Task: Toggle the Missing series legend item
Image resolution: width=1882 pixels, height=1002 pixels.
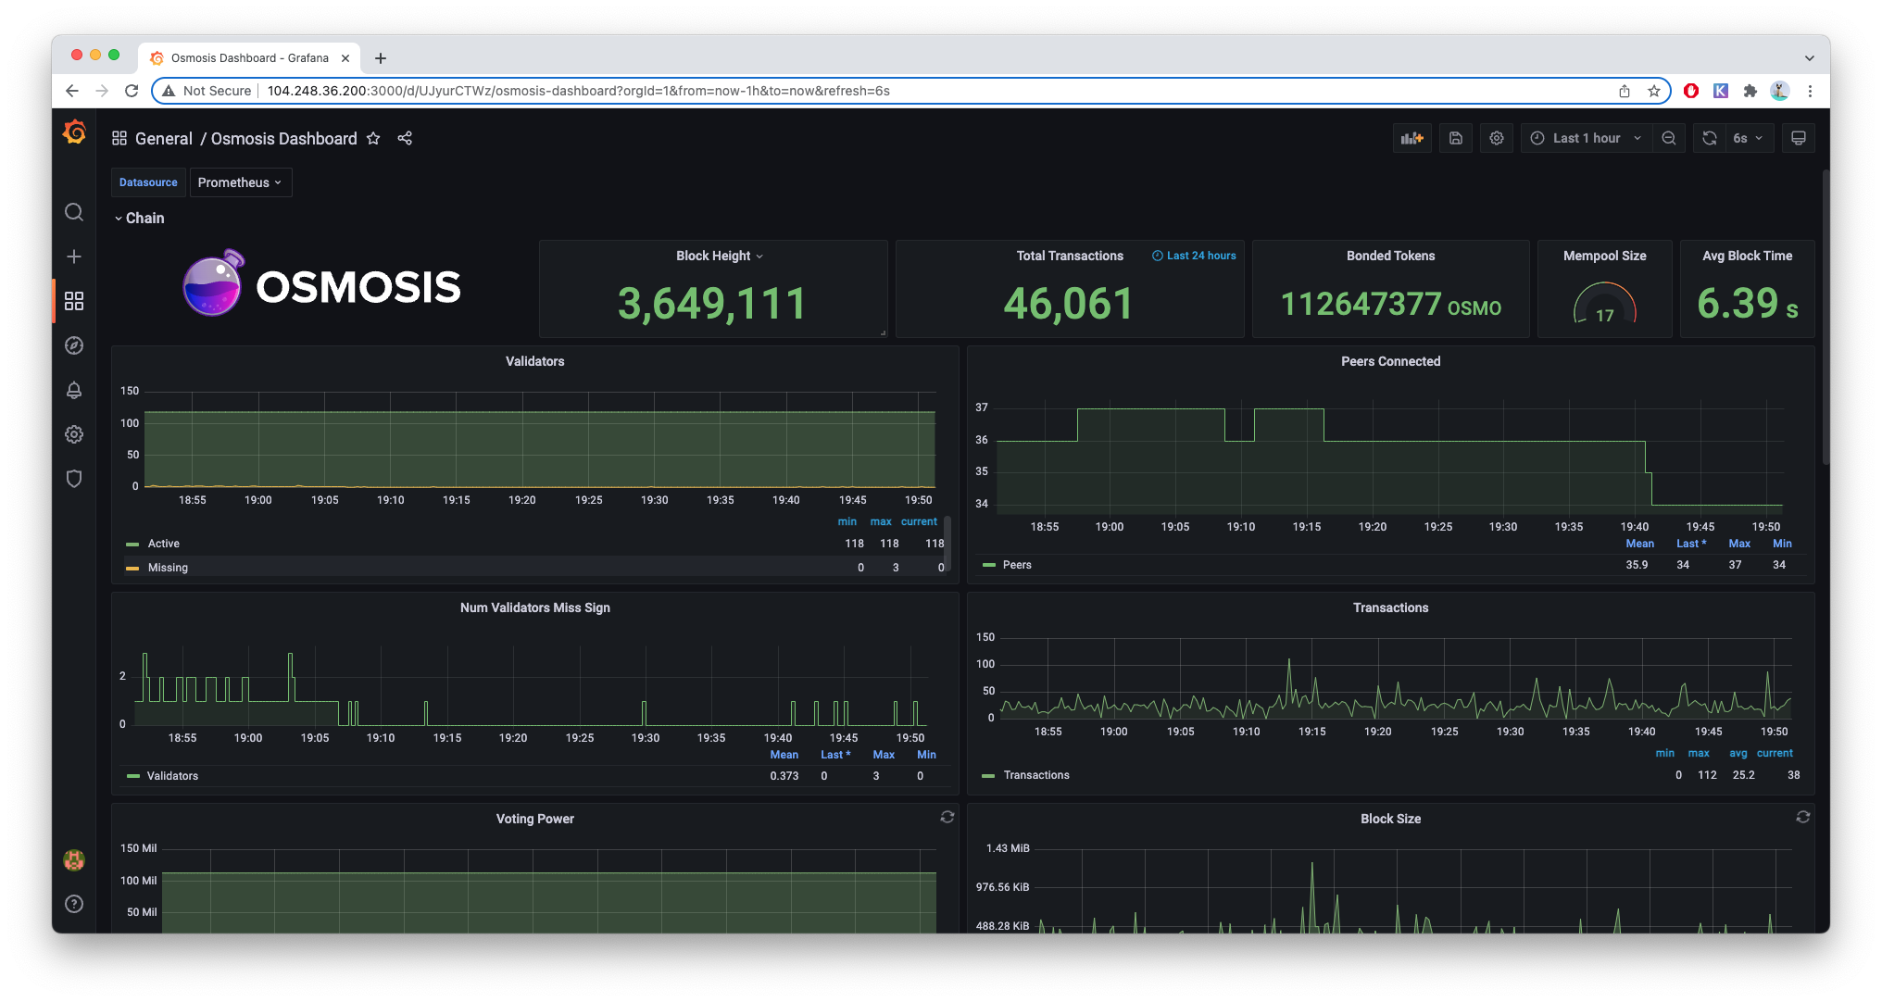Action: [x=168, y=568]
